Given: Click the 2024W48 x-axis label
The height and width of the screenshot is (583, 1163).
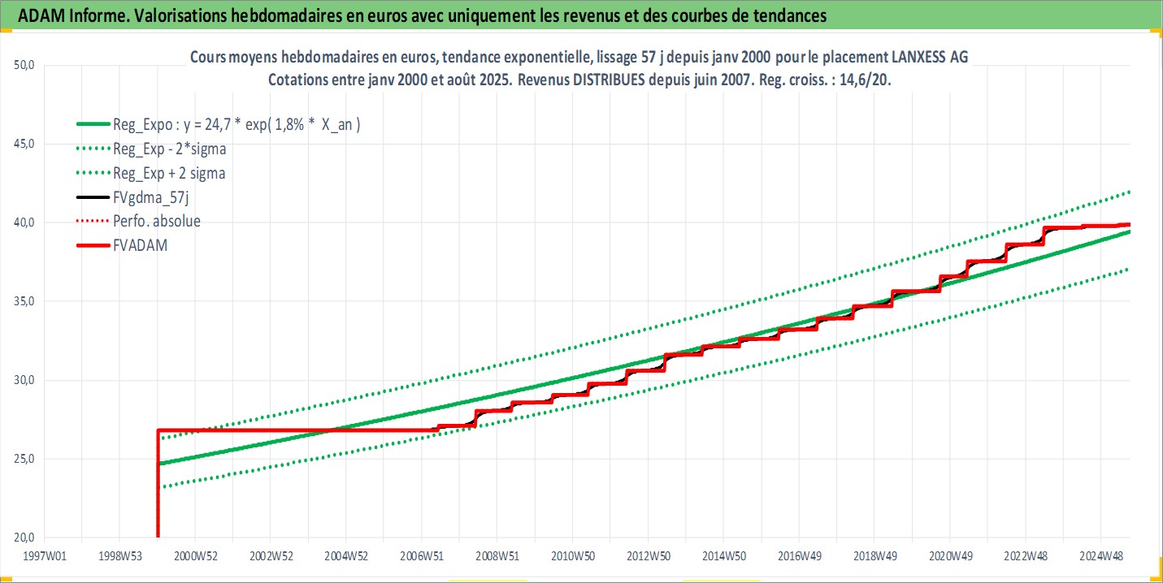Looking at the screenshot, I should click(1100, 555).
